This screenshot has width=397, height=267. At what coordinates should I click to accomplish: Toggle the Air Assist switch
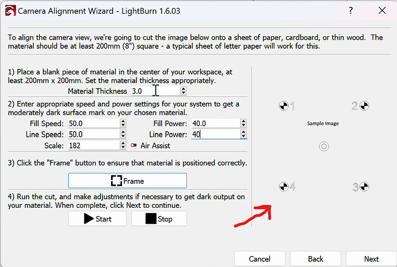(x=133, y=146)
